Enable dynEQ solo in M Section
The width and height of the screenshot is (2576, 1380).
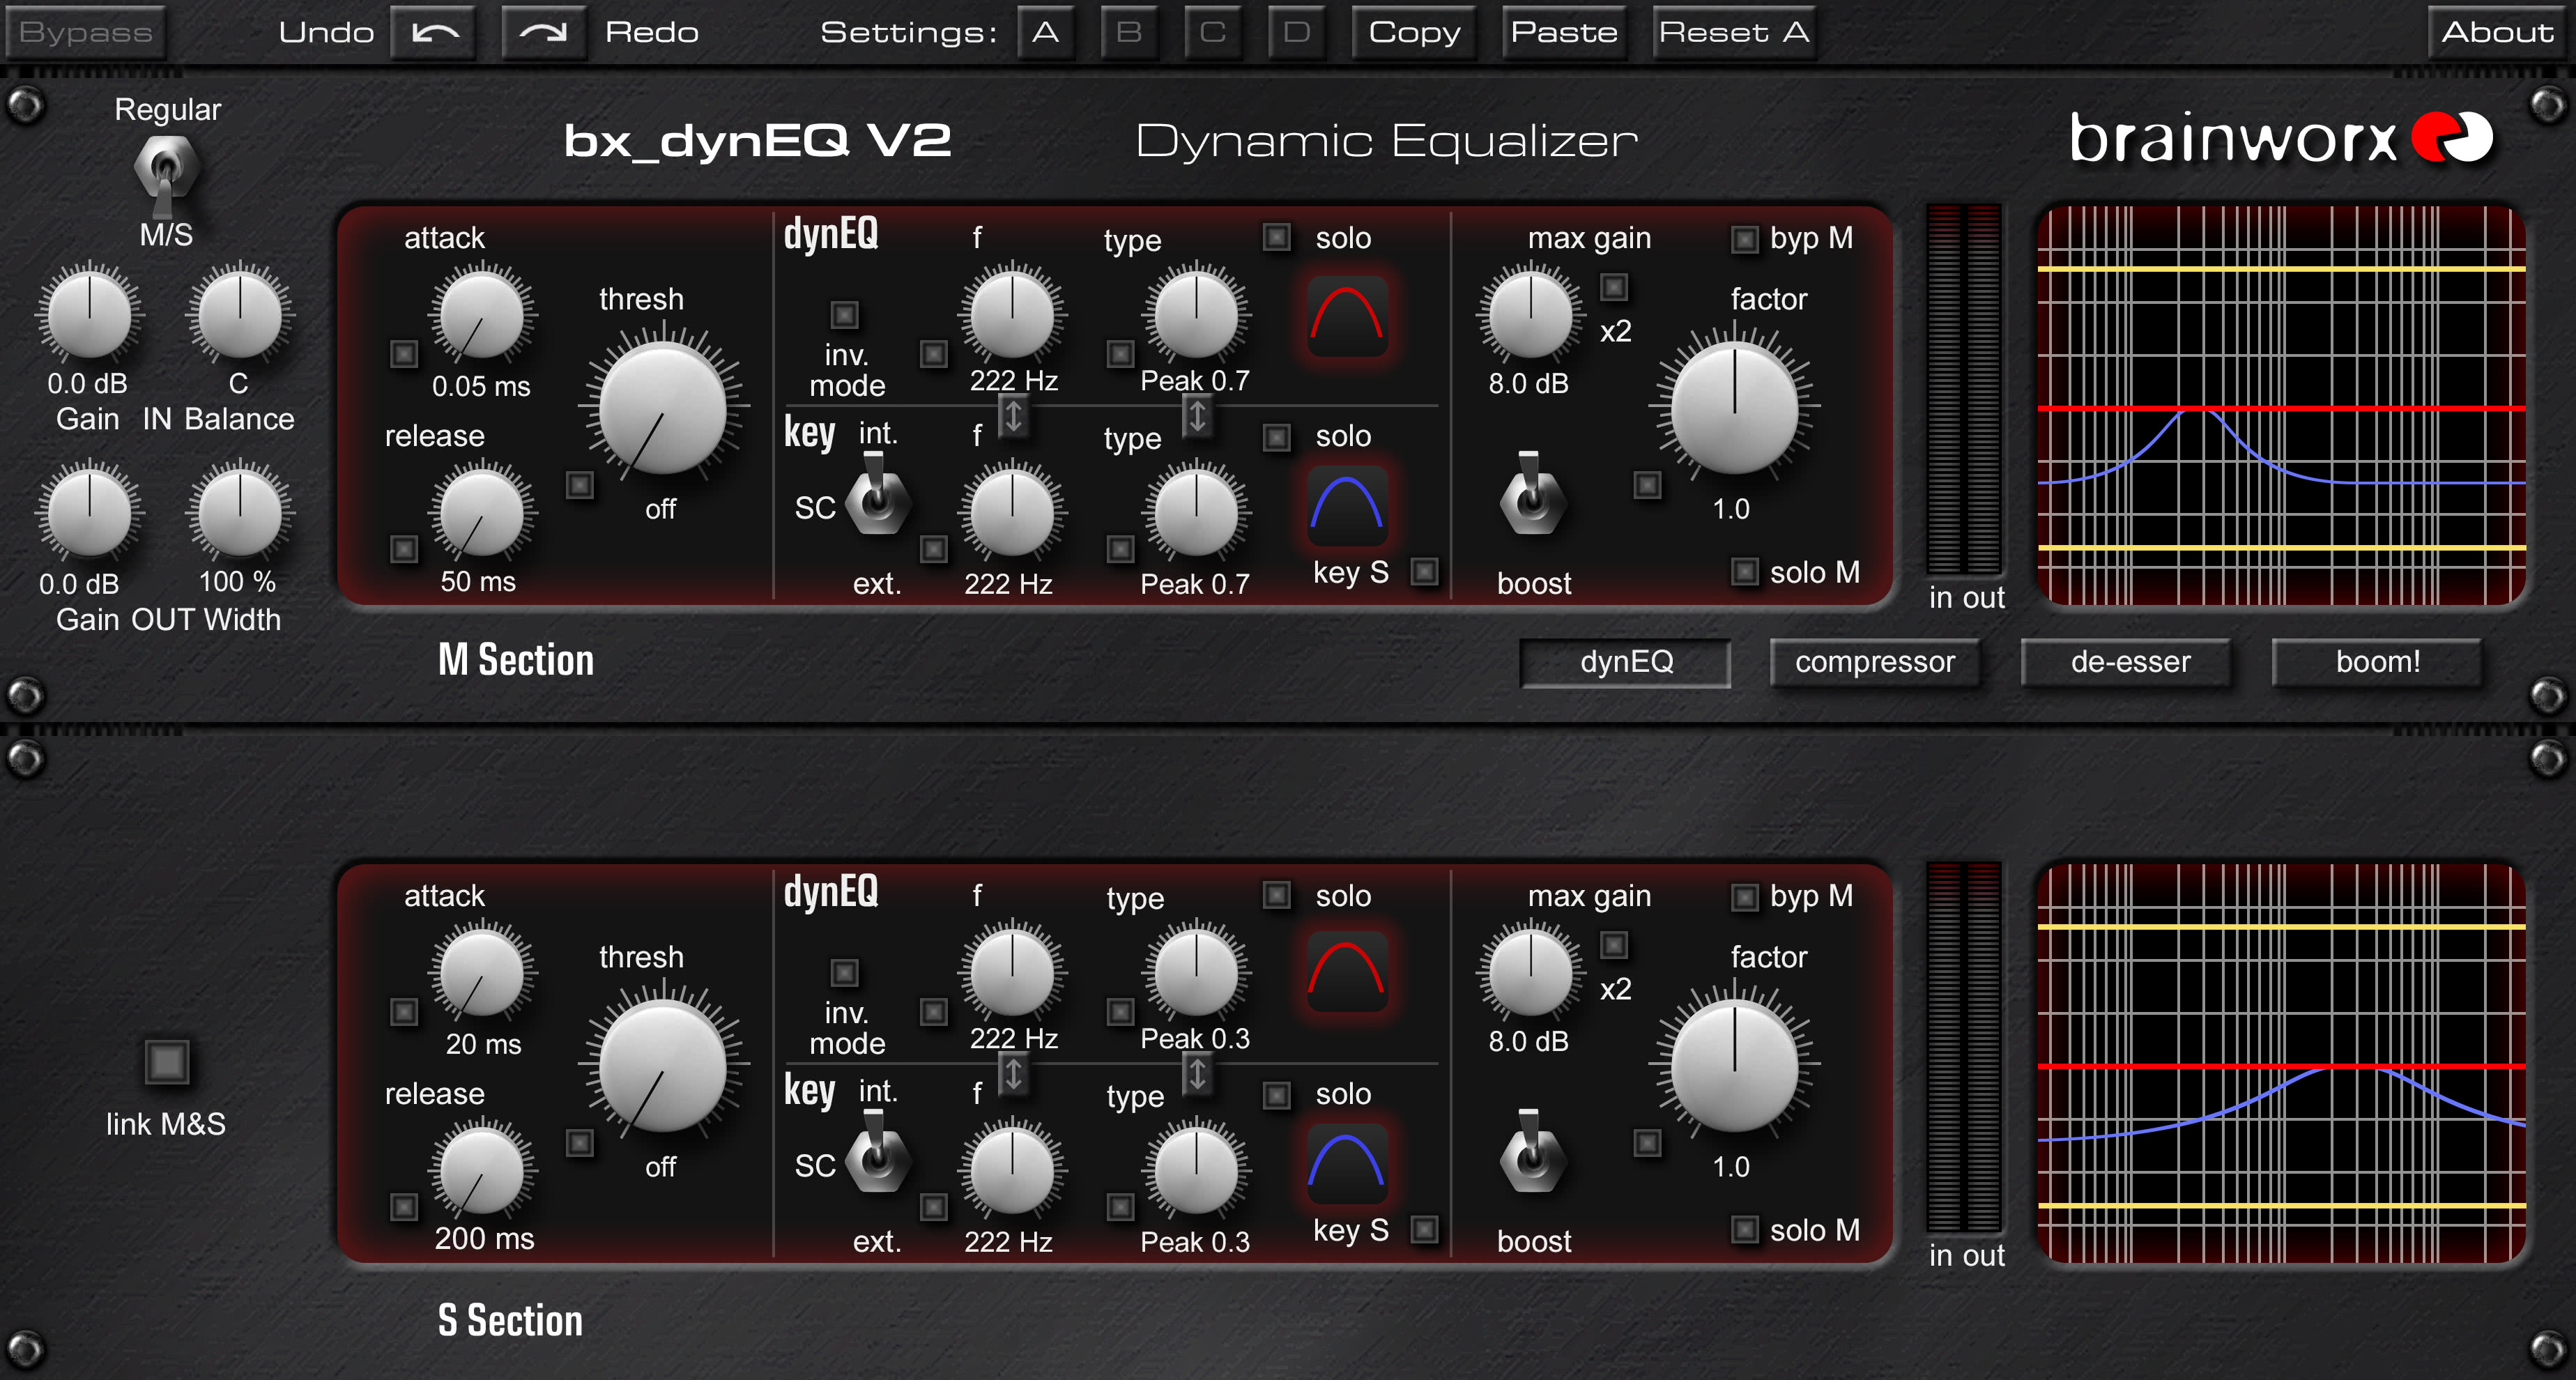pos(1276,237)
